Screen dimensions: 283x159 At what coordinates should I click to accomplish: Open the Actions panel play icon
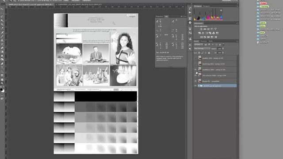pyautogui.click(x=190, y=12)
